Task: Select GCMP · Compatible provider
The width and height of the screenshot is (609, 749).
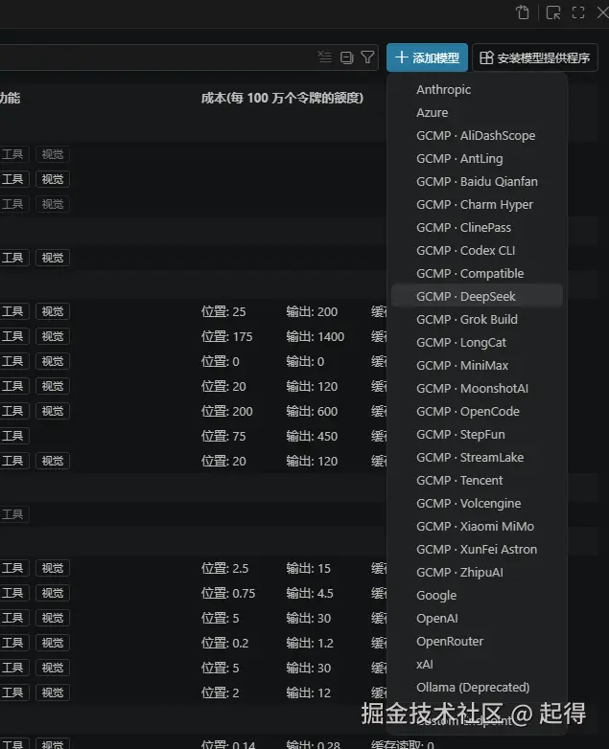Action: coord(477,274)
